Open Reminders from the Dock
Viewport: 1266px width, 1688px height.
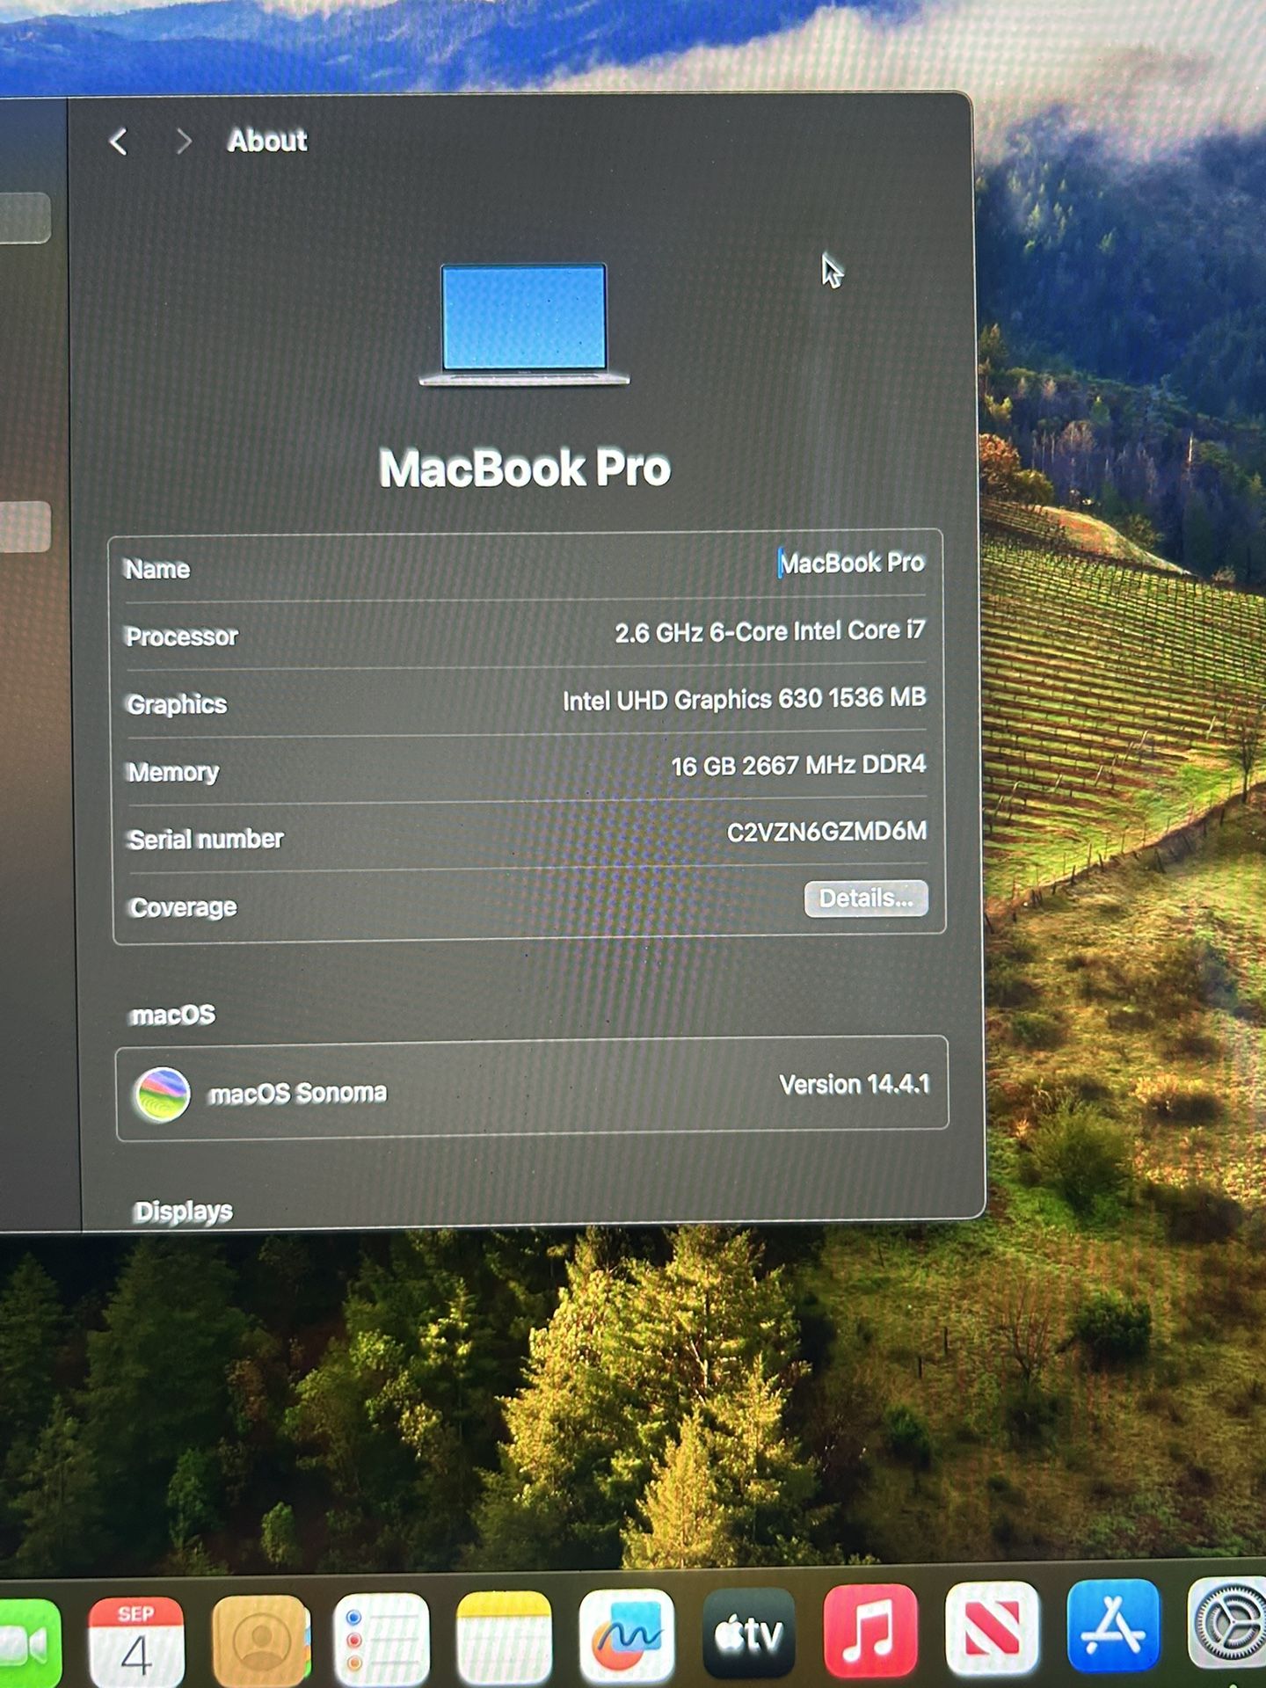click(382, 1638)
